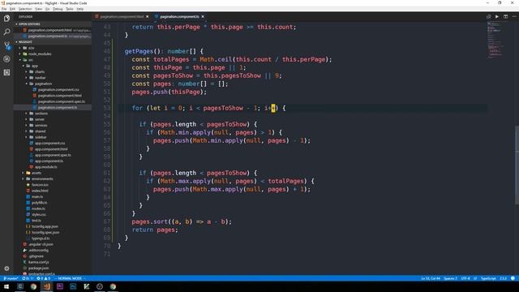Image resolution: width=519 pixels, height=292 pixels.
Task: Open the Debug view in activity bar
Action: click(6, 59)
